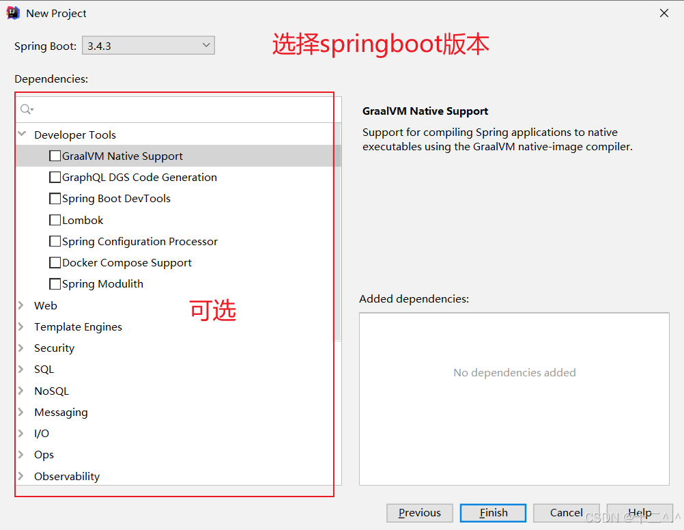Expand the Web dependencies category
684x530 pixels.
21,305
